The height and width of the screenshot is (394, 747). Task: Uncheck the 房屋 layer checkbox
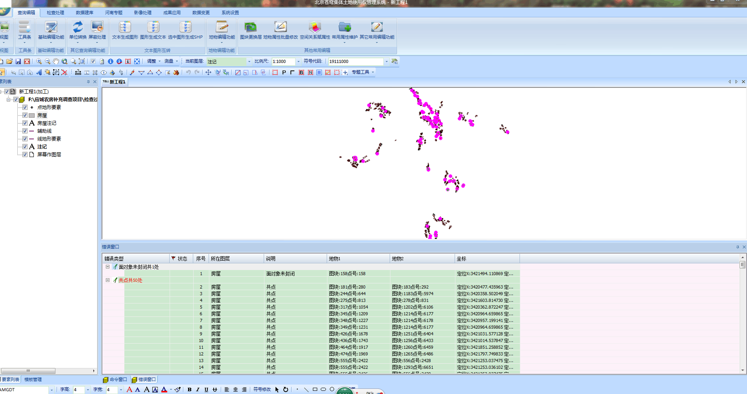(25, 115)
